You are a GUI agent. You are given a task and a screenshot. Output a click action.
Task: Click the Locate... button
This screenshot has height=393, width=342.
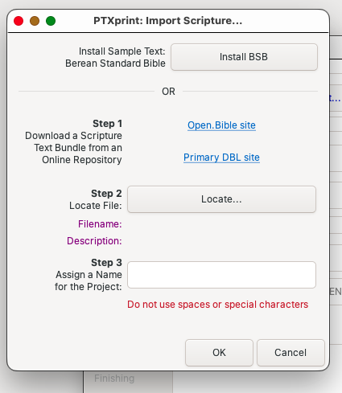(x=221, y=199)
